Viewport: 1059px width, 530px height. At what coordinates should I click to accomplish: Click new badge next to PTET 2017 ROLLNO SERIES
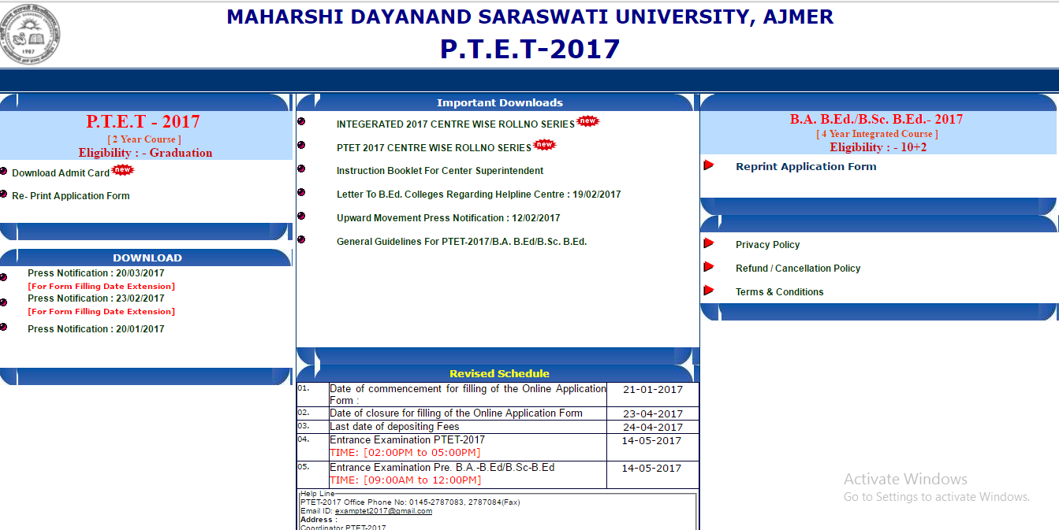point(545,145)
